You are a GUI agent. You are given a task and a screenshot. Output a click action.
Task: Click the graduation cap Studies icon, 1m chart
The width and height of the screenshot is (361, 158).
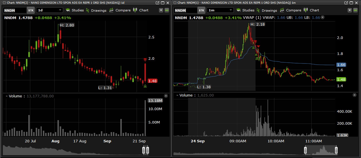[x=238, y=10]
